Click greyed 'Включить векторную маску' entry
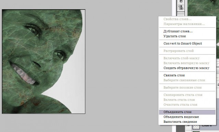The image size is (219, 132). (x=187, y=63)
